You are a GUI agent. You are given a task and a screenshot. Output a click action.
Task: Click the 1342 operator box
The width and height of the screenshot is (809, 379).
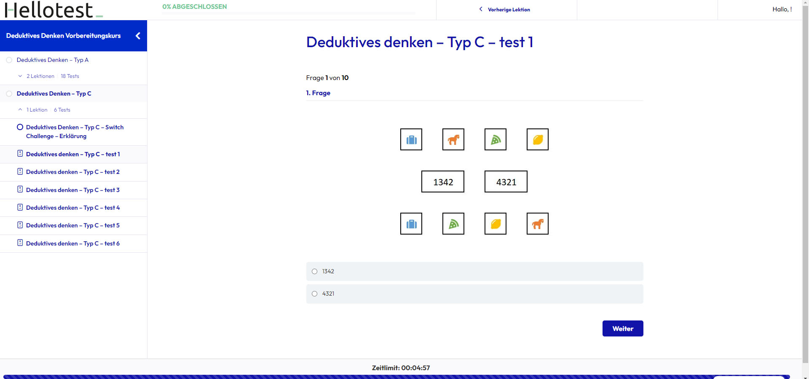[443, 181]
